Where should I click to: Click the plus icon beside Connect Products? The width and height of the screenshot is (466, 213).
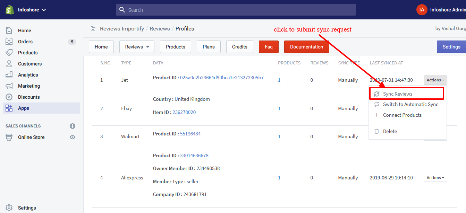[376, 115]
